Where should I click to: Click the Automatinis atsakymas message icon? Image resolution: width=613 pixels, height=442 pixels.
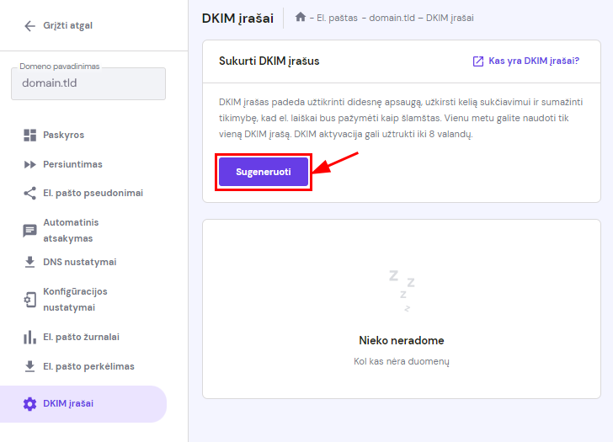pyautogui.click(x=30, y=230)
